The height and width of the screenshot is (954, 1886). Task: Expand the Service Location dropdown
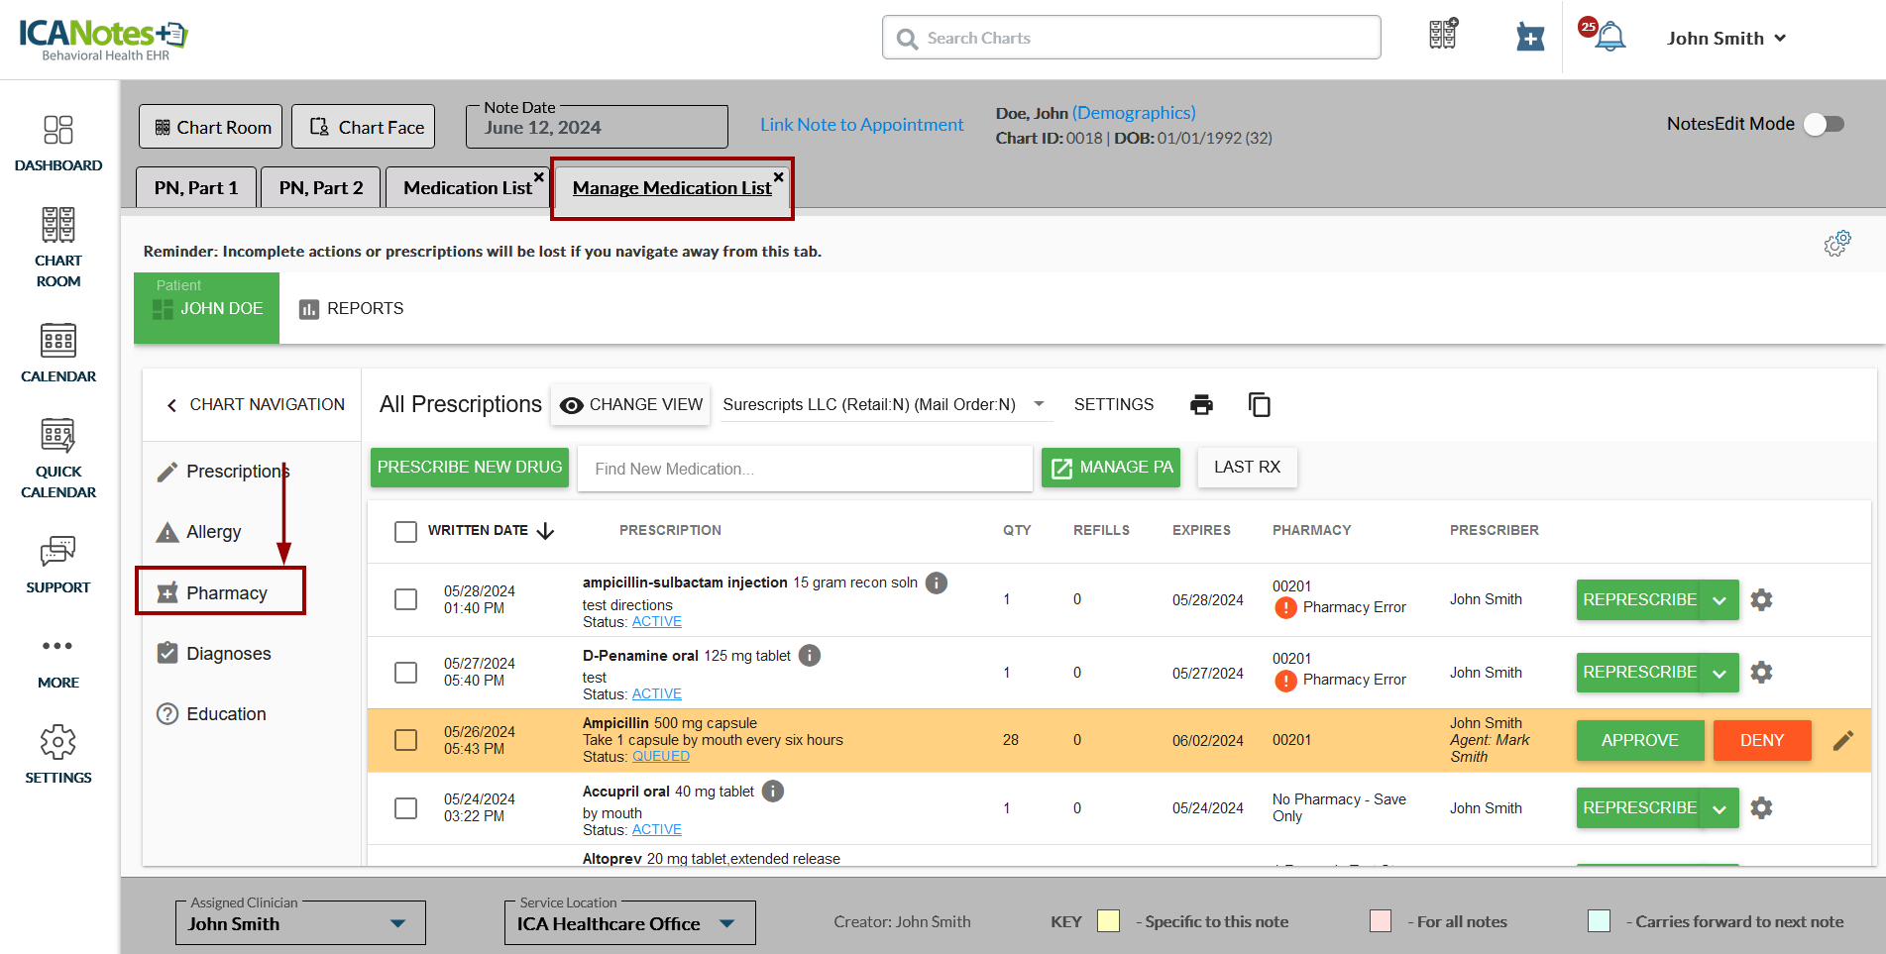coord(726,923)
